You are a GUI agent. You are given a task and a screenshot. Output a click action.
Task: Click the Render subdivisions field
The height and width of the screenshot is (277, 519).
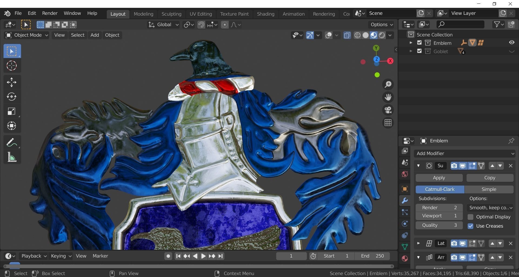point(439,208)
